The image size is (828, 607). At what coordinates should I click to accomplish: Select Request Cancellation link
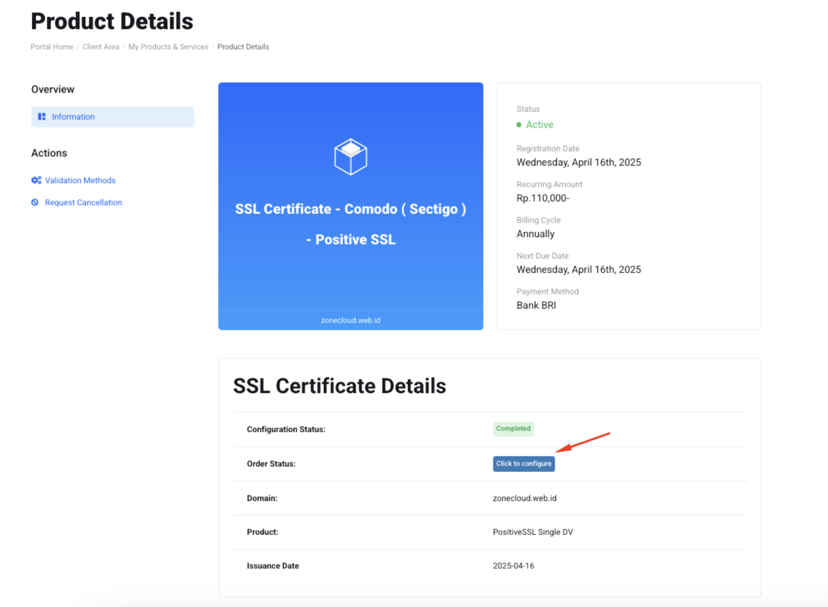pyautogui.click(x=84, y=202)
